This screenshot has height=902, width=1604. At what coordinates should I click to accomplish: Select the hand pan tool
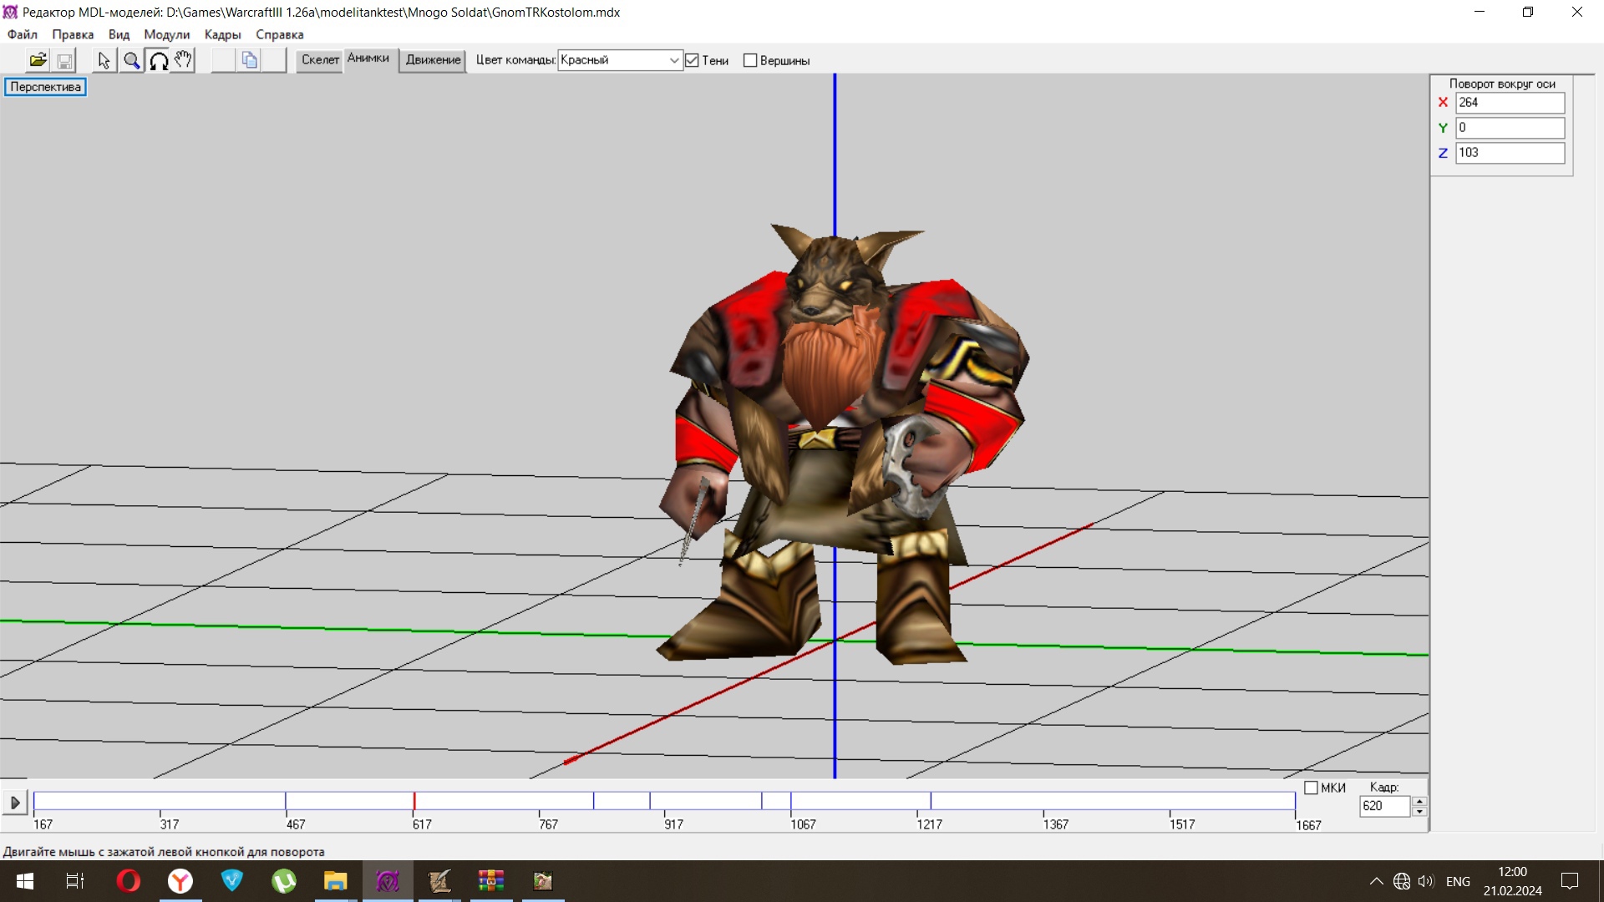(x=184, y=60)
